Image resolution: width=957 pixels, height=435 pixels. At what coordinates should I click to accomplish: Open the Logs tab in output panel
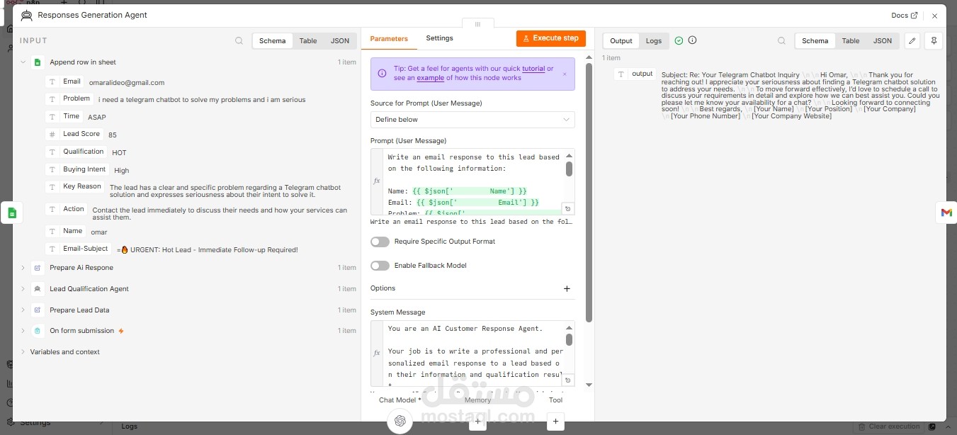654,41
